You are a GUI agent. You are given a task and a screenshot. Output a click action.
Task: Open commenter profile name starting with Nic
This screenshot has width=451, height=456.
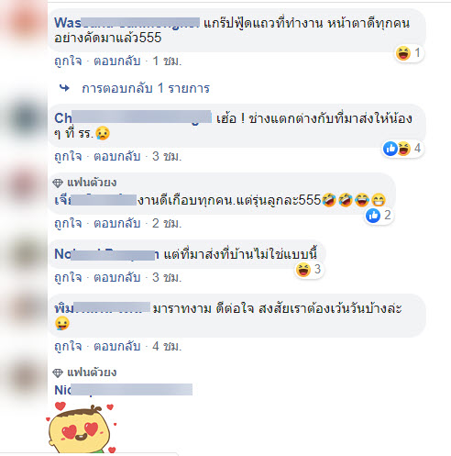tap(123, 390)
